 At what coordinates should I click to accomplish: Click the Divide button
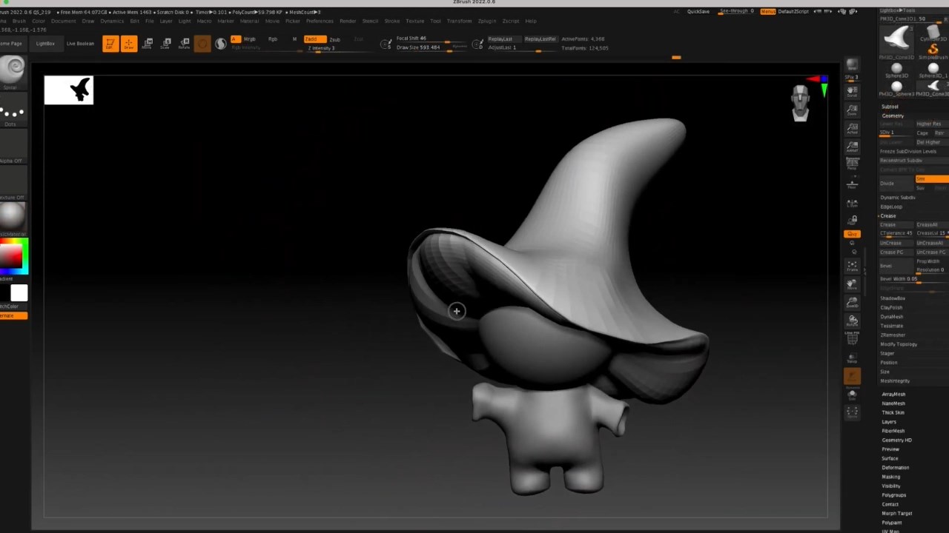tap(896, 182)
